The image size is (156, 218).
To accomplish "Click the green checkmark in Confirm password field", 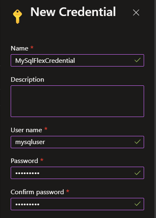I will click(138, 204).
